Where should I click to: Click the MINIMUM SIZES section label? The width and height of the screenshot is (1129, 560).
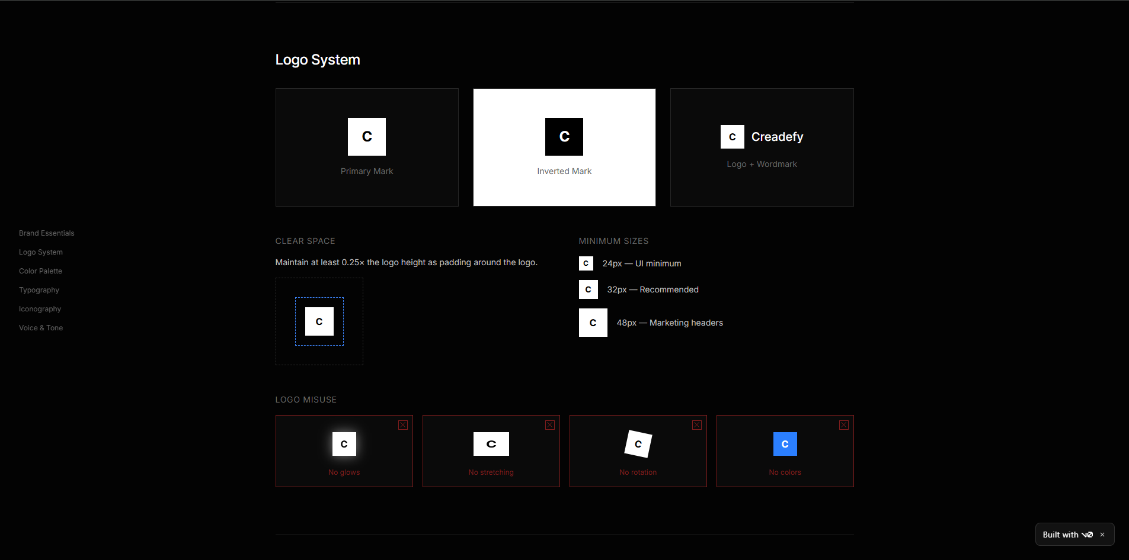(614, 241)
